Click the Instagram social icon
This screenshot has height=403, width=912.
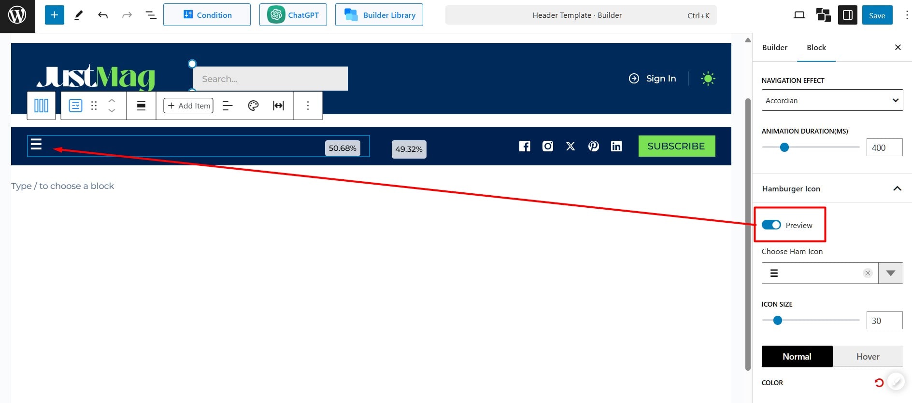click(x=548, y=146)
